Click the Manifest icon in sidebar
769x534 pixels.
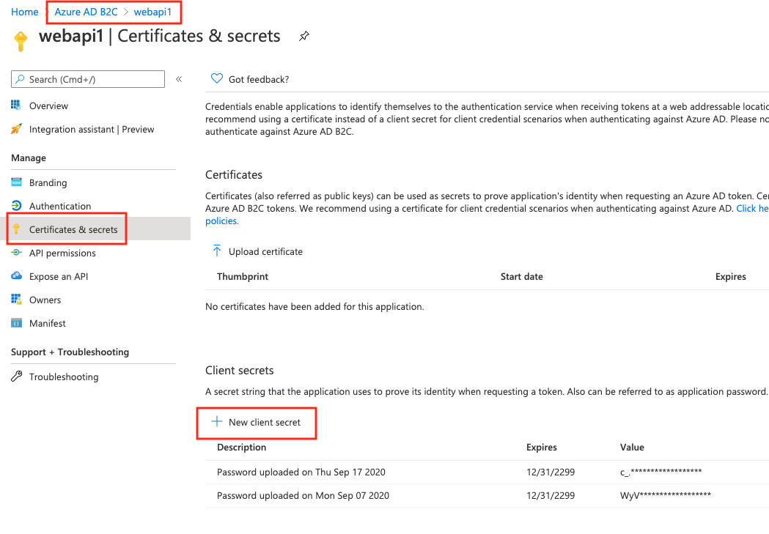(x=16, y=323)
